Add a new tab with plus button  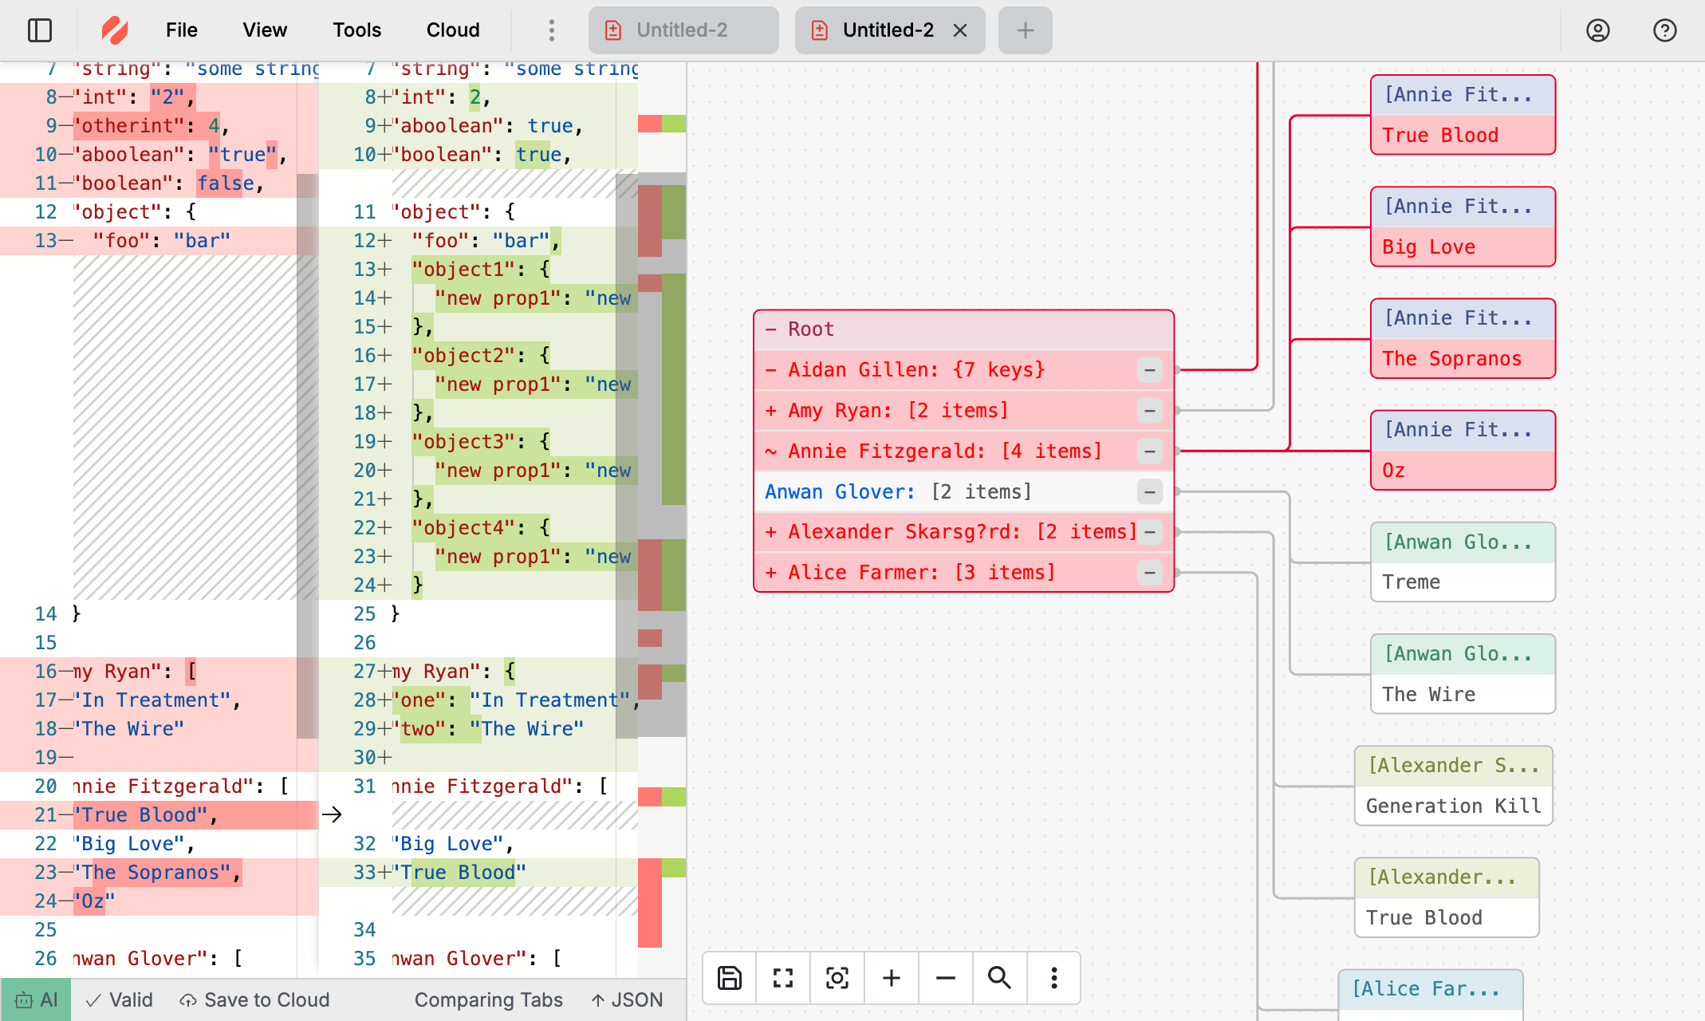click(x=1026, y=30)
